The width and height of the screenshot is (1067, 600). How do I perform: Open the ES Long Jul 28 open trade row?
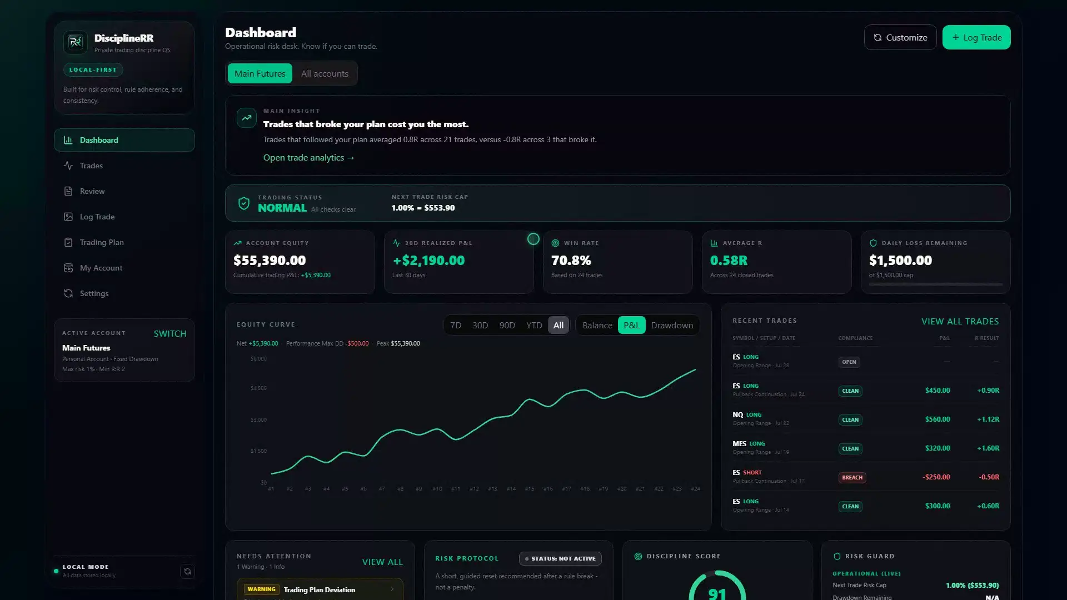865,361
